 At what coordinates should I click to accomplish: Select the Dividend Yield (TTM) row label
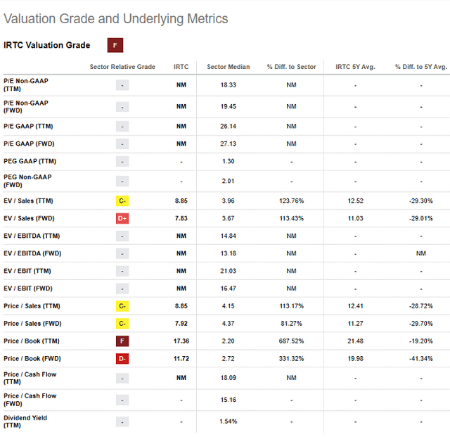(25, 421)
